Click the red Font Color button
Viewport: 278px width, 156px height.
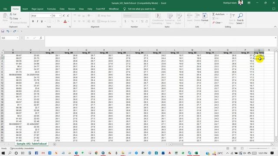65,21
